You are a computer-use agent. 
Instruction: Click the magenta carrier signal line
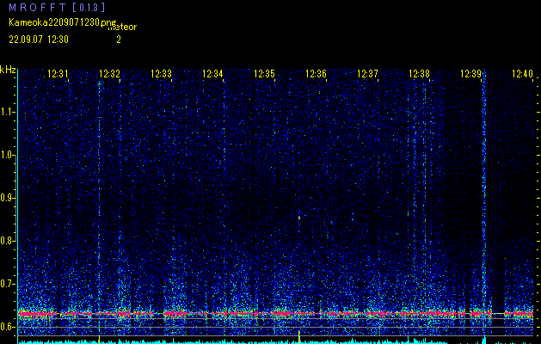275,314
